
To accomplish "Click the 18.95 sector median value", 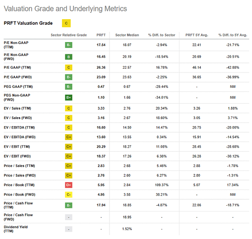I will 127,217.
